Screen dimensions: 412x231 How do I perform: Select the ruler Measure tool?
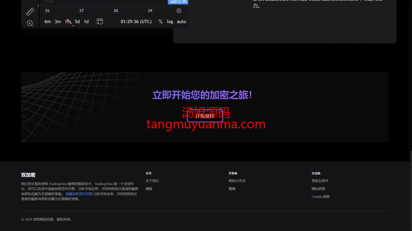tap(30, 12)
